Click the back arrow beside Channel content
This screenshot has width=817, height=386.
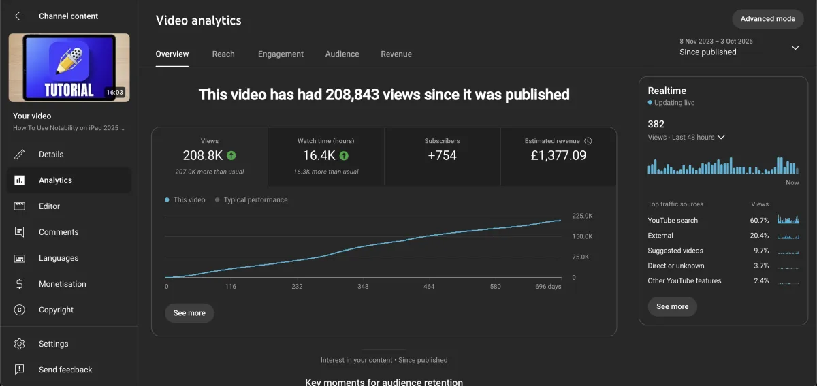pos(20,16)
